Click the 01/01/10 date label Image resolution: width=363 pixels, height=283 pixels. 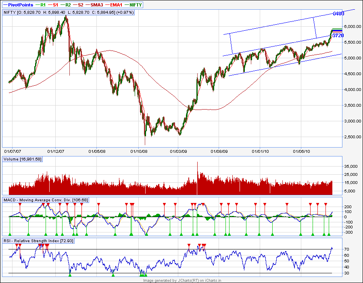tap(261, 152)
